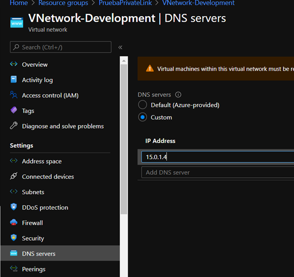Click the DNS servers sidebar icon
294x277 pixels.
coord(13,253)
